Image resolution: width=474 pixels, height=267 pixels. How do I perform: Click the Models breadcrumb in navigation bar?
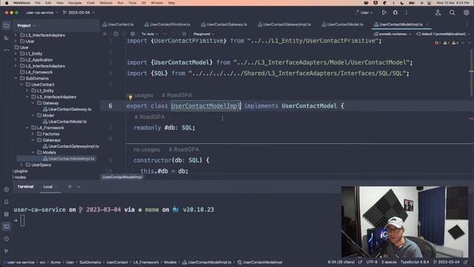pyautogui.click(x=170, y=262)
